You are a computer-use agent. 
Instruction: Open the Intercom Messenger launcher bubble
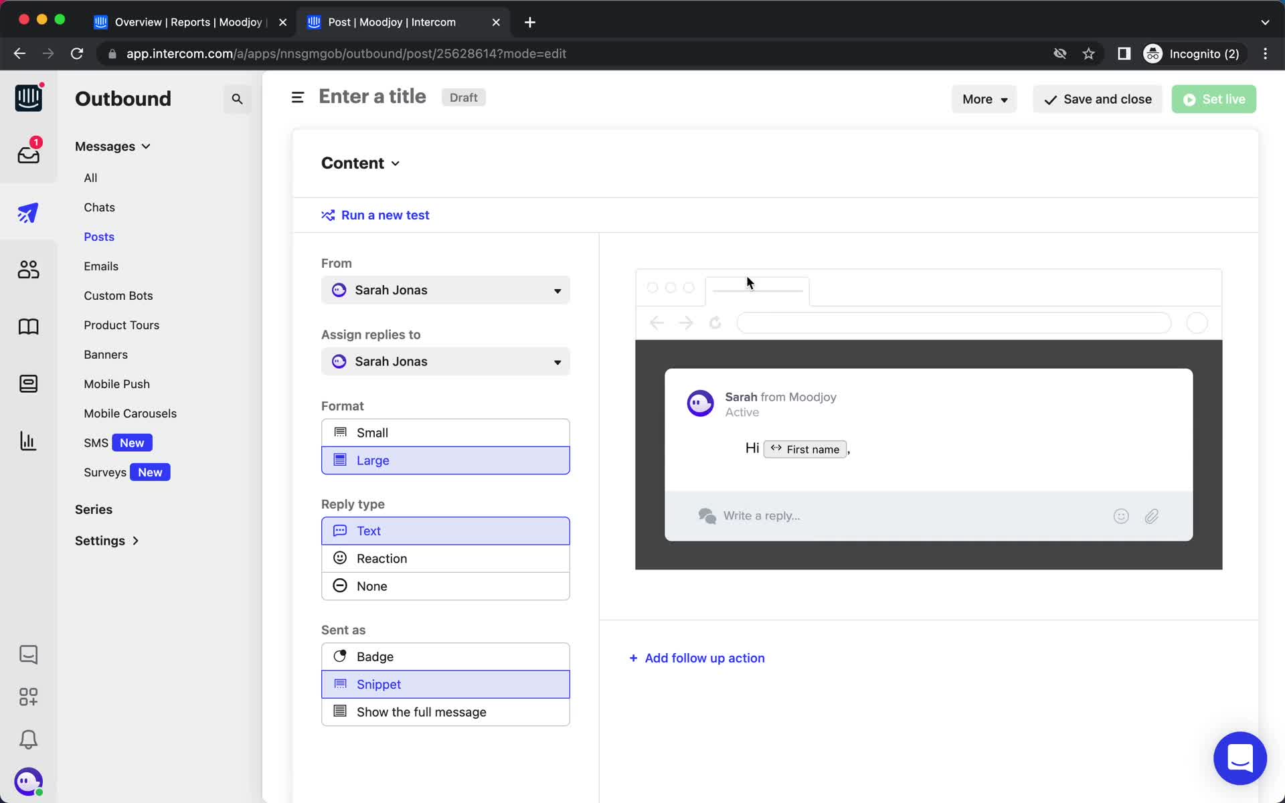(1239, 758)
